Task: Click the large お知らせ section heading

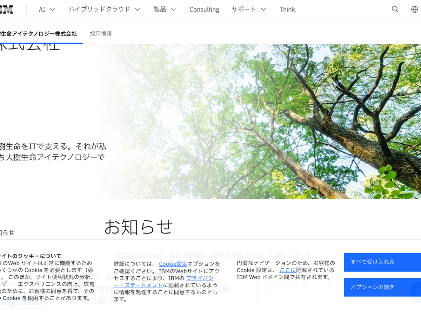Action: tap(139, 226)
